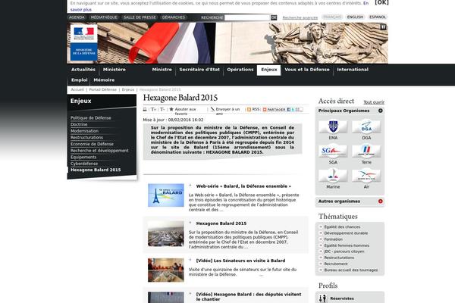Viewport: 455px width, 303px height.
Task: Click Tout ouvrir to expand all
Action: (374, 102)
